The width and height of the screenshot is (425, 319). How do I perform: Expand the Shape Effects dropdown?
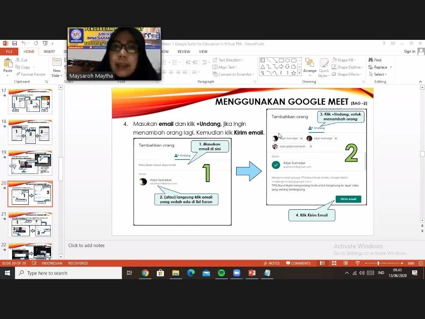pos(347,74)
